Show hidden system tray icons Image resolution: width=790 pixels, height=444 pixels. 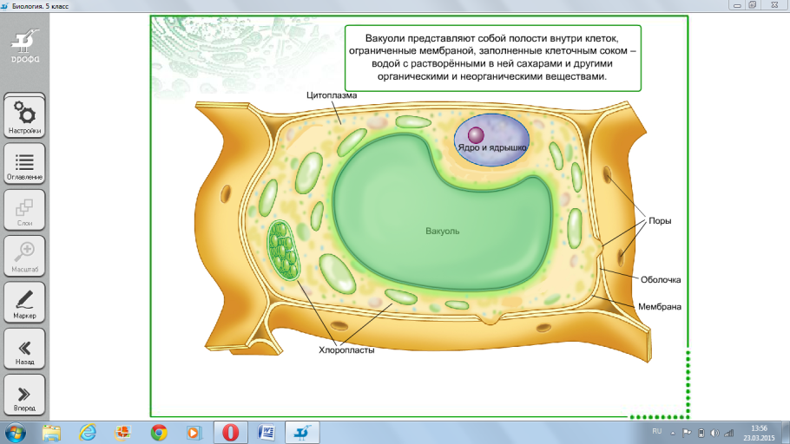pos(673,431)
